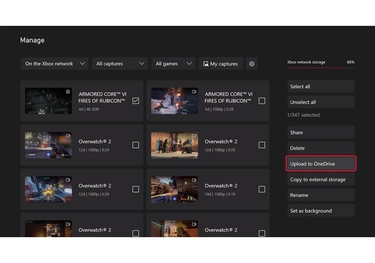Click the 86% storage value

click(x=351, y=62)
